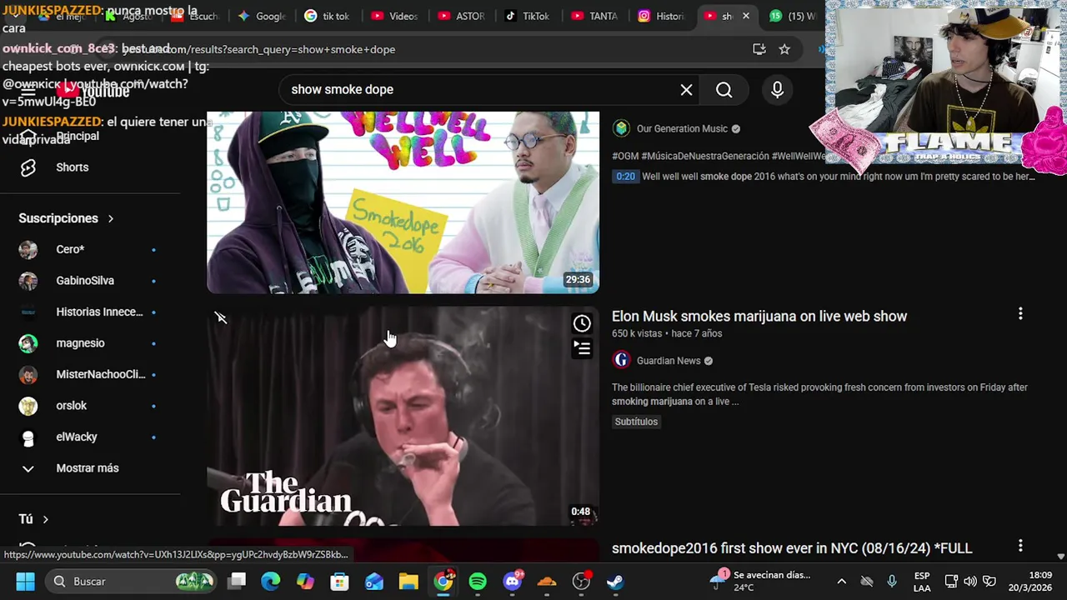1067x600 pixels.
Task: Open Task View from the taskbar
Action: 237,581
